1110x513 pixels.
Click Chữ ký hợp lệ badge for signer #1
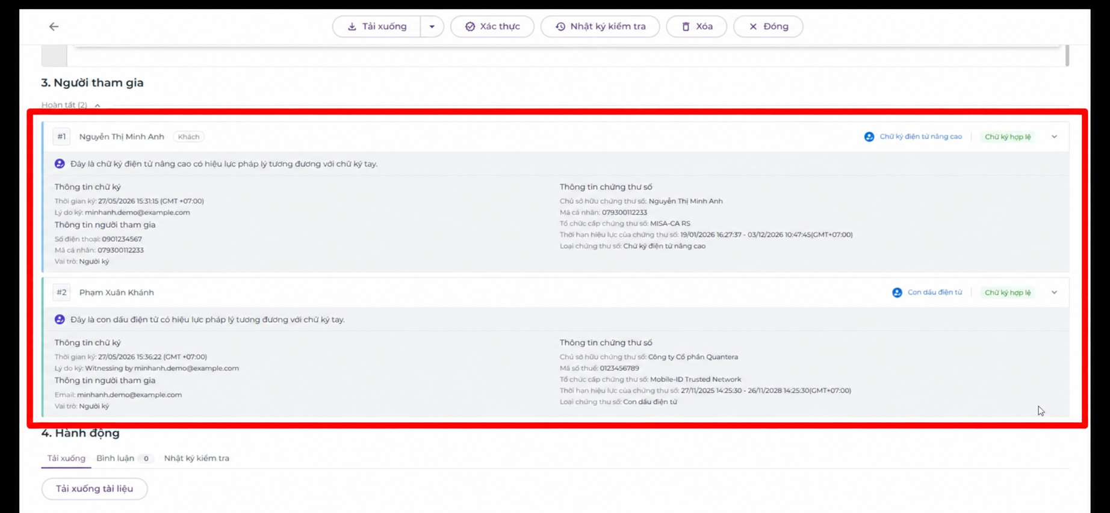(1008, 137)
